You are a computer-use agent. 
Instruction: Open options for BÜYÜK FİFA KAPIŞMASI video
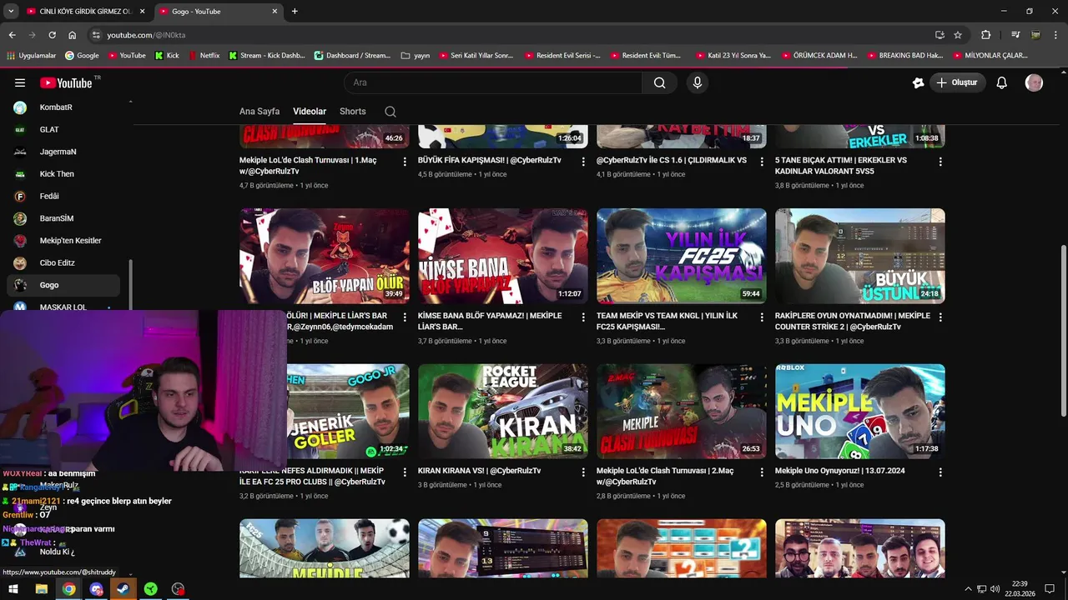point(583,161)
